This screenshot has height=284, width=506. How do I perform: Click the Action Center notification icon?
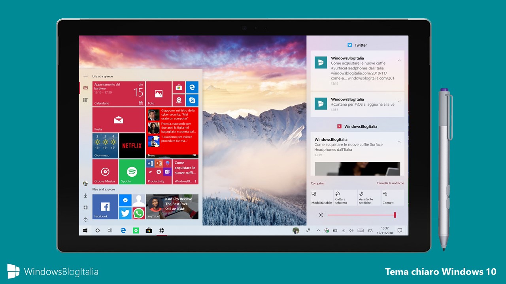pos(400,230)
